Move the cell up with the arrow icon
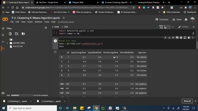Viewport: 198px width, 111px height. pos(165,38)
